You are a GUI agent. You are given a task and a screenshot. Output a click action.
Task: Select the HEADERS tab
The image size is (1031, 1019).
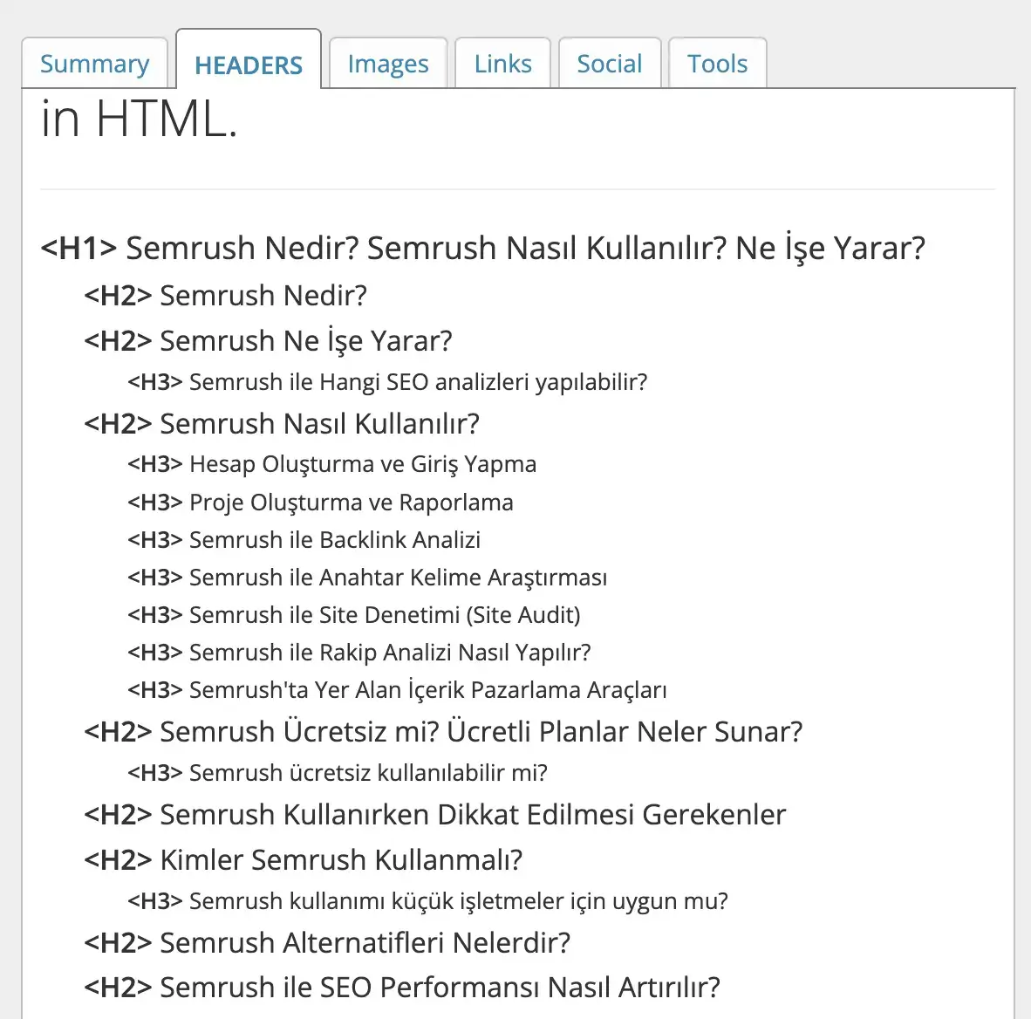(x=248, y=65)
